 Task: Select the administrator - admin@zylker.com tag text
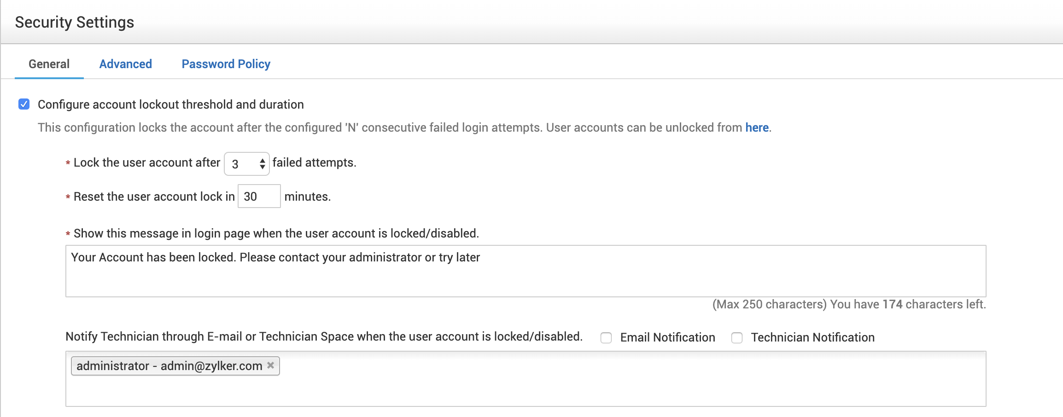click(x=169, y=366)
